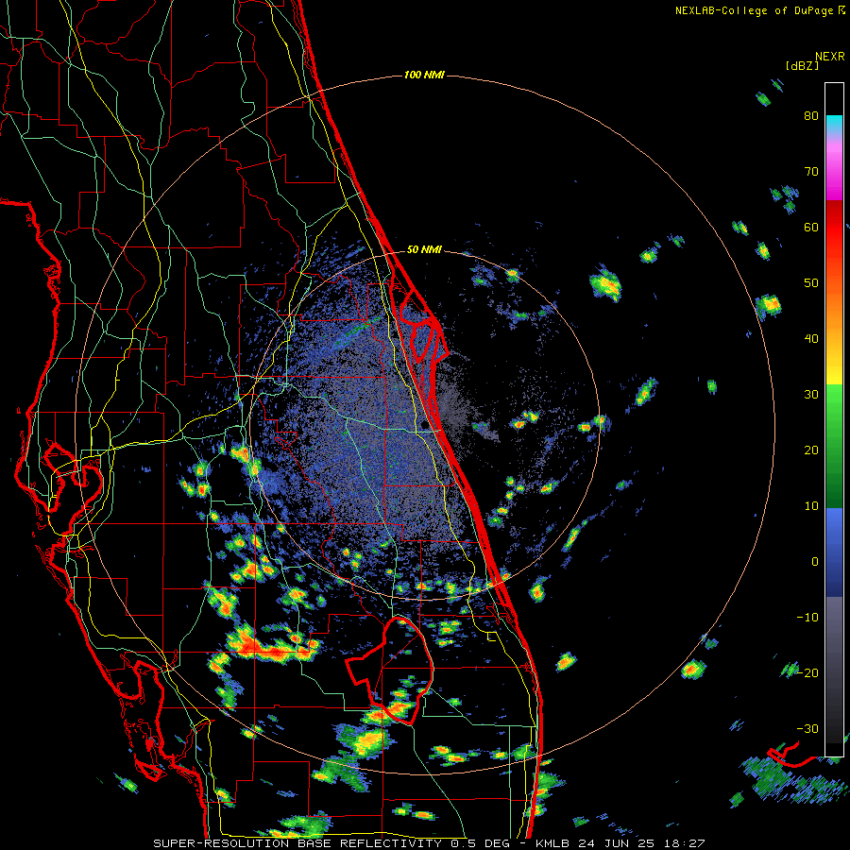
Task: Click the blue segment of the color bar
Action: tap(834, 552)
